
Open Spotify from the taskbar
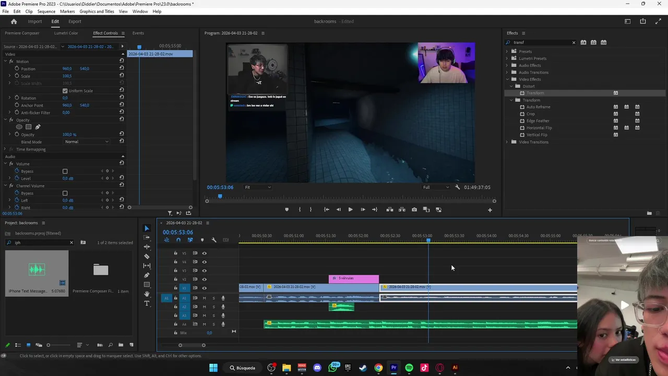tap(409, 368)
